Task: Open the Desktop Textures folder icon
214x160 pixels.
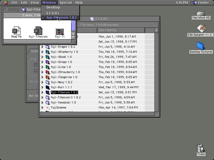Action: point(200,46)
